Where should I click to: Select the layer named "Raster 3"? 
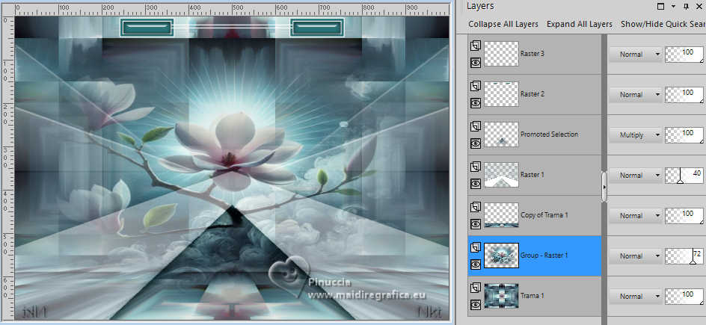coord(532,54)
